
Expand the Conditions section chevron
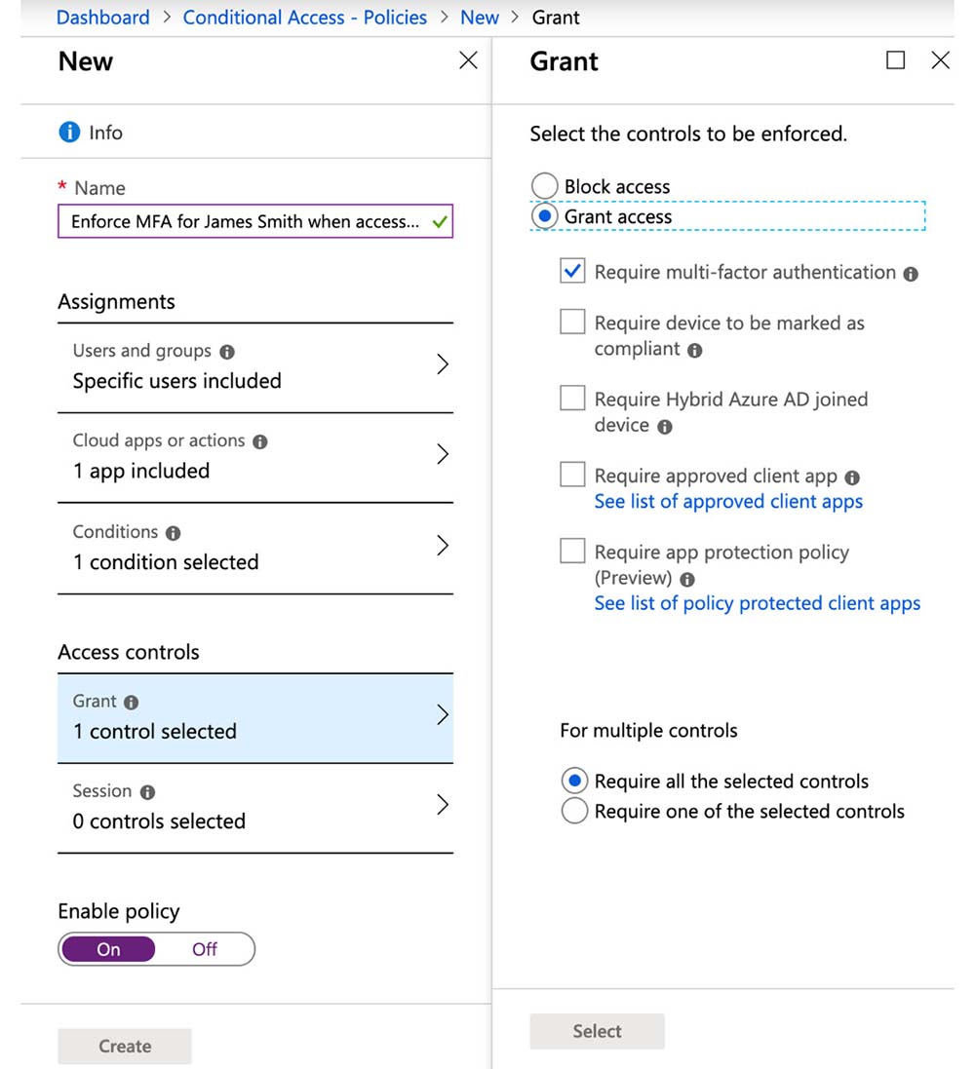pos(443,546)
